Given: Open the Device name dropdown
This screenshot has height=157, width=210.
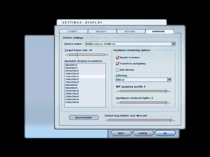Looking at the screenshot, I should pyautogui.click(x=174, y=44).
